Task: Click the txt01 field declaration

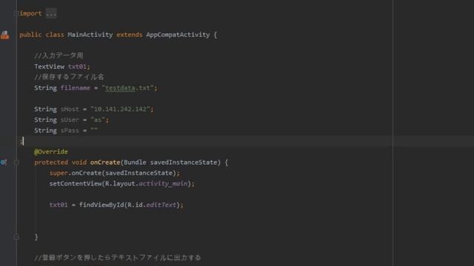Action: pyautogui.click(x=77, y=66)
